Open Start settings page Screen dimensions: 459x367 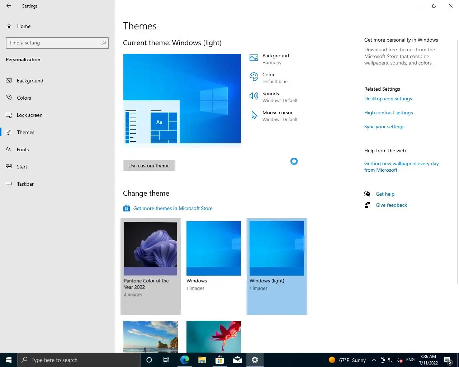pos(57,167)
